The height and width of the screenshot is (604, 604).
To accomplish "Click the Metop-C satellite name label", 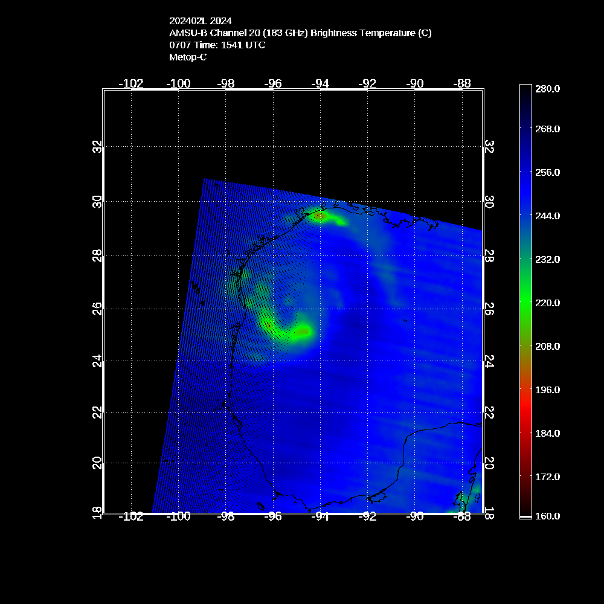I will pyautogui.click(x=188, y=57).
